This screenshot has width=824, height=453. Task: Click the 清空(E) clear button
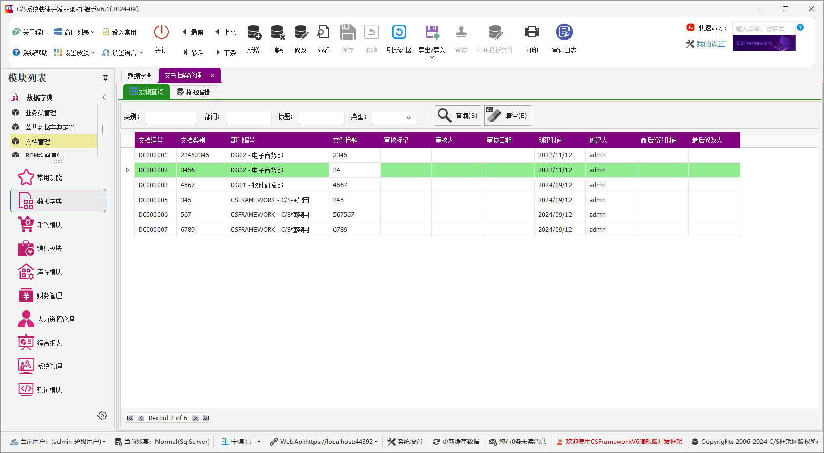[x=507, y=115]
